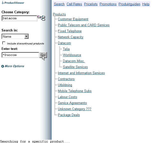155x143 pixels.
Task: Select Service Agreements category
Action: point(72,103)
